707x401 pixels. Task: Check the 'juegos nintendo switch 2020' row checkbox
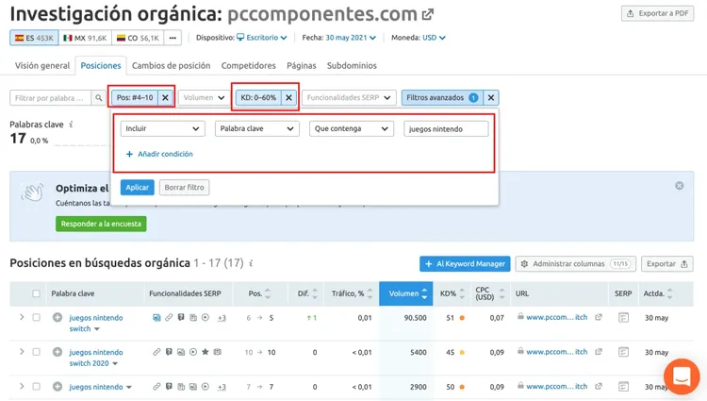[x=36, y=352]
